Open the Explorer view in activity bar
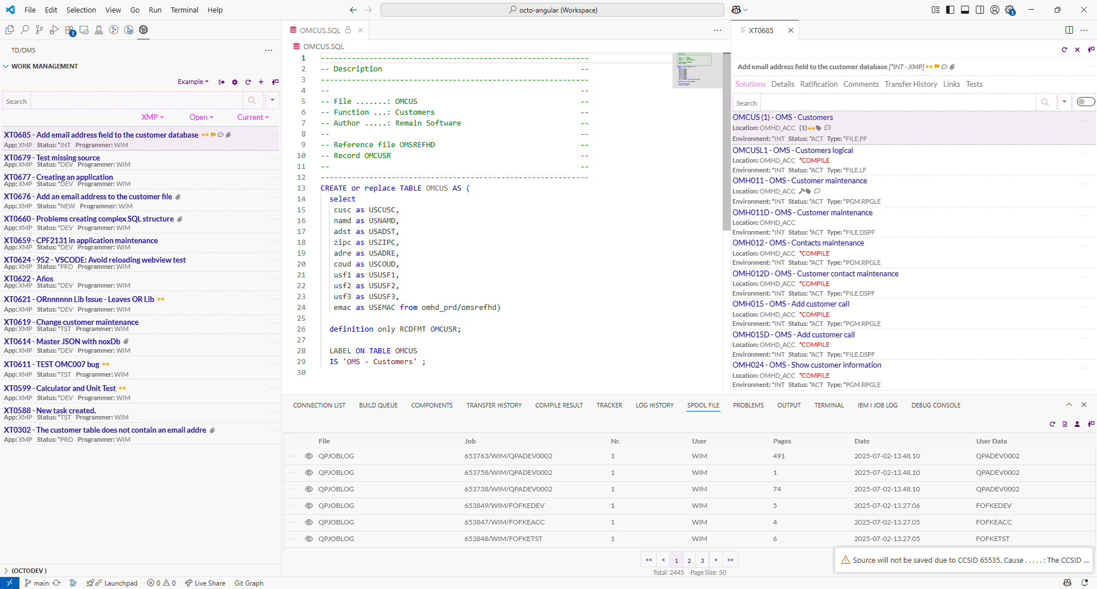 pyautogui.click(x=10, y=30)
